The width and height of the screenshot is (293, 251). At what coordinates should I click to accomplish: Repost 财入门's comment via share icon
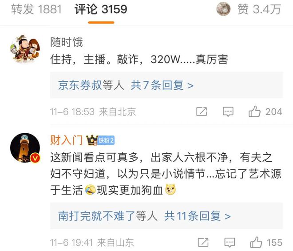tap(203, 243)
